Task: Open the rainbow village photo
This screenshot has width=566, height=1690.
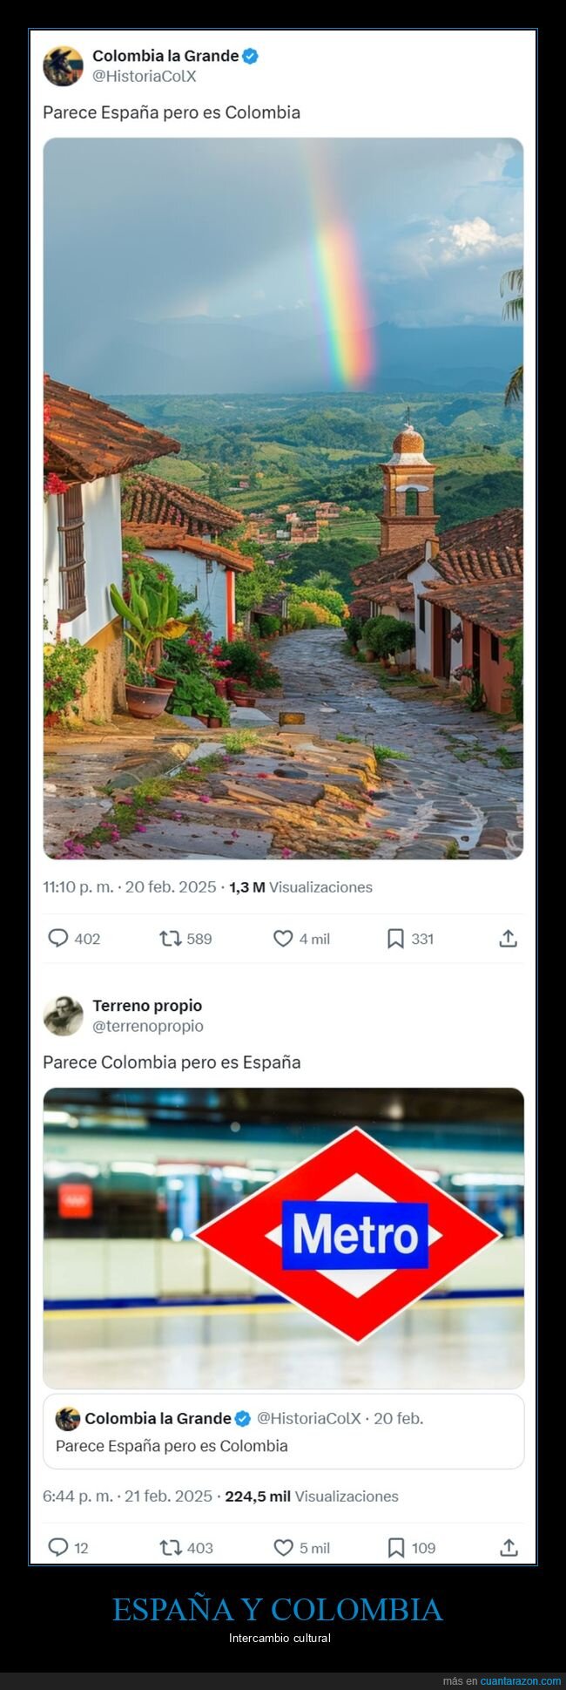Action: [283, 499]
